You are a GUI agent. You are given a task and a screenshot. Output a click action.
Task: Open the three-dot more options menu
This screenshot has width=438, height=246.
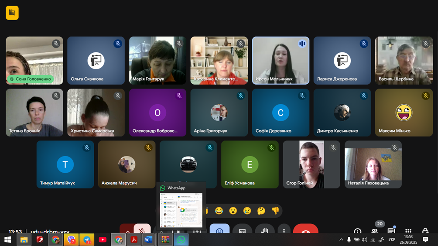click(x=284, y=230)
